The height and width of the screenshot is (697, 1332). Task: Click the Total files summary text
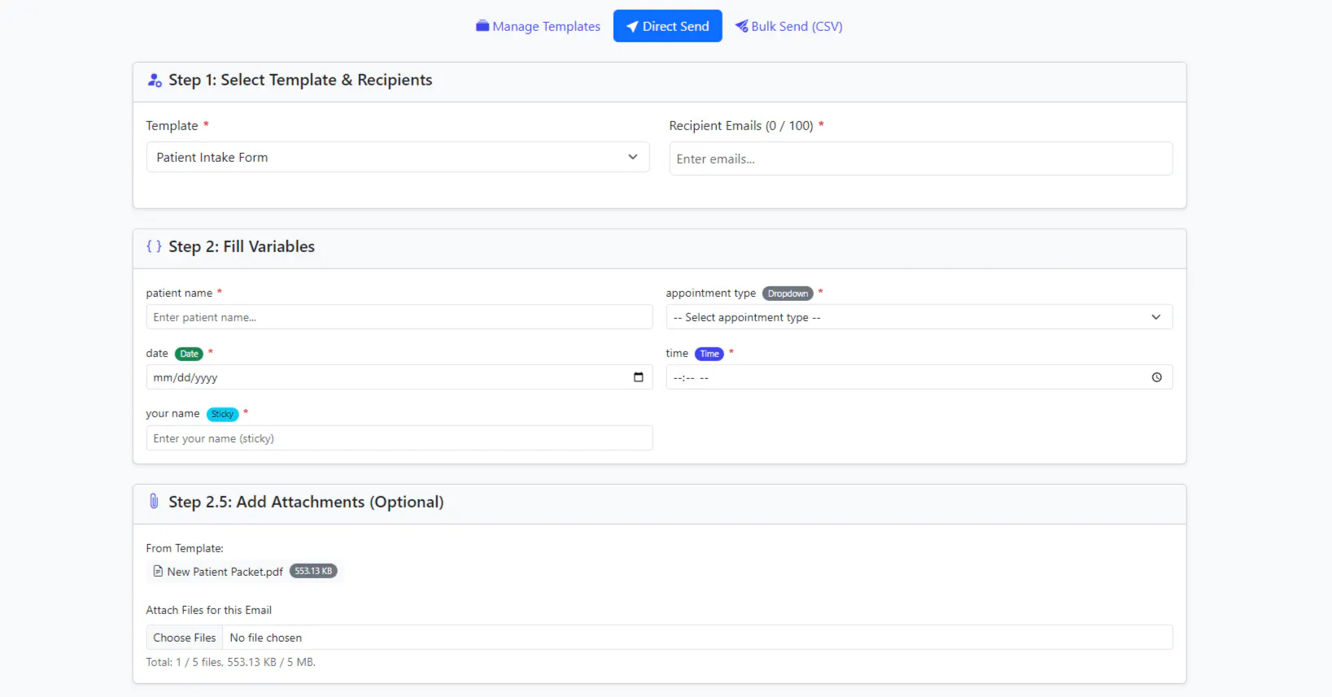click(x=231, y=662)
